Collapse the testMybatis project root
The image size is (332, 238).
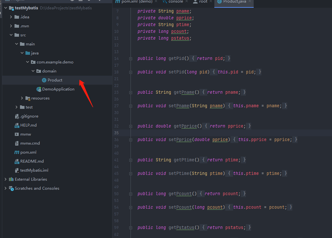point(6,8)
